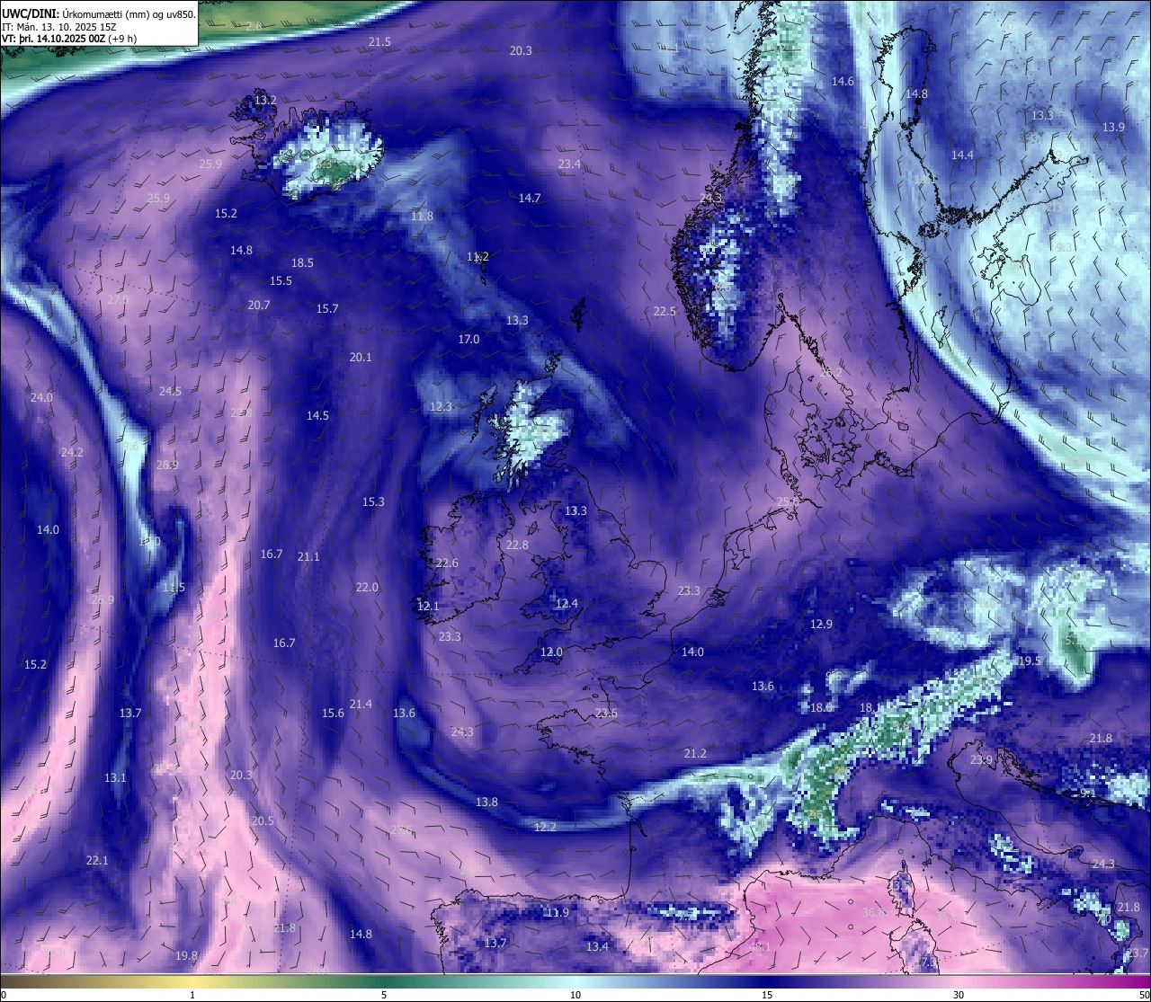Click the 15.5 value label

tap(281, 281)
